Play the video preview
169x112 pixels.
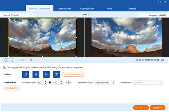(x=6, y=60)
